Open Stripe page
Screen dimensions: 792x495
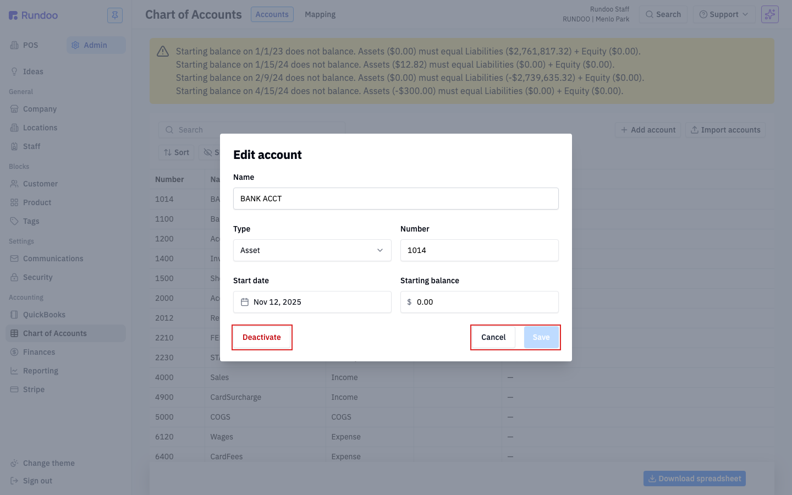(x=65, y=389)
